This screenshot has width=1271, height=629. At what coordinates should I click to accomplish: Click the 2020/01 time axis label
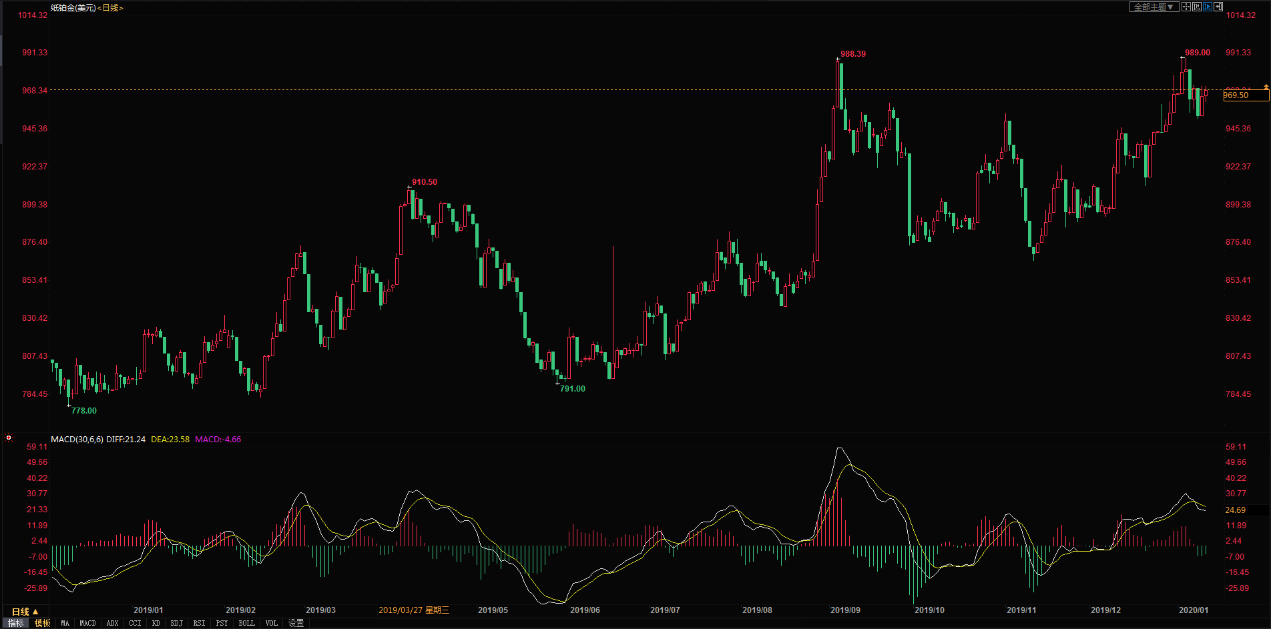(1194, 610)
